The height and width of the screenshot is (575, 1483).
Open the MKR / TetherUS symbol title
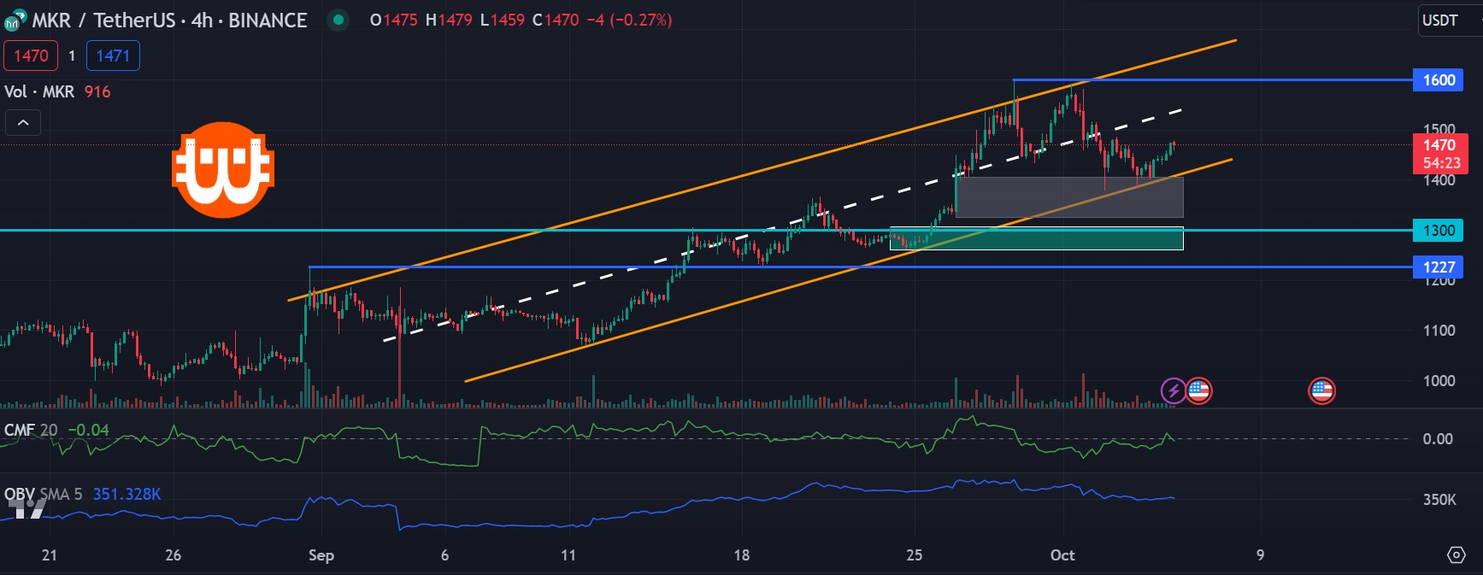pos(169,21)
